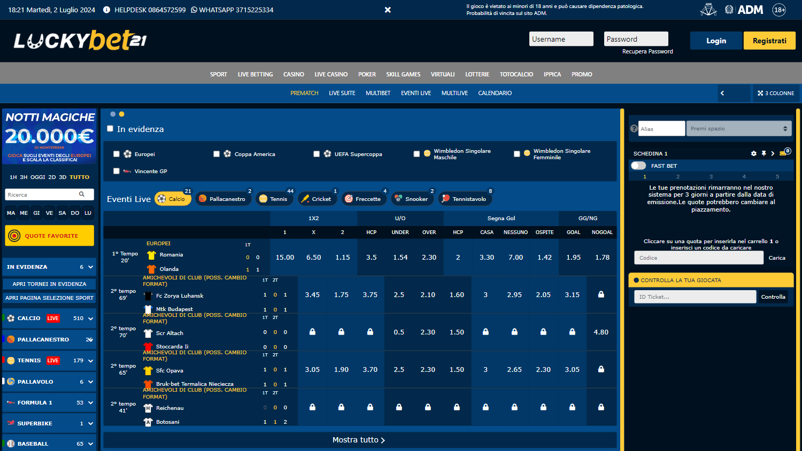Image resolution: width=802 pixels, height=451 pixels.
Task: Toggle the Fast Bet switch
Action: [x=638, y=166]
